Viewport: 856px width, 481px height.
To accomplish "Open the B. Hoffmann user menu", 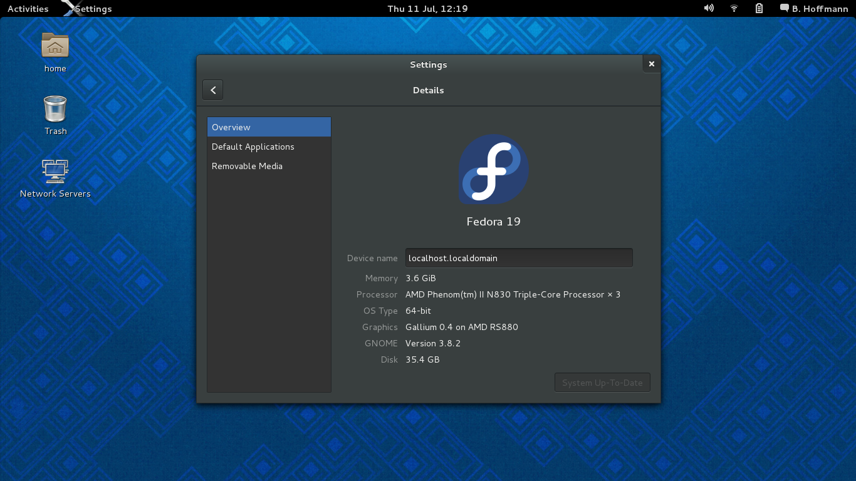I will click(x=813, y=8).
